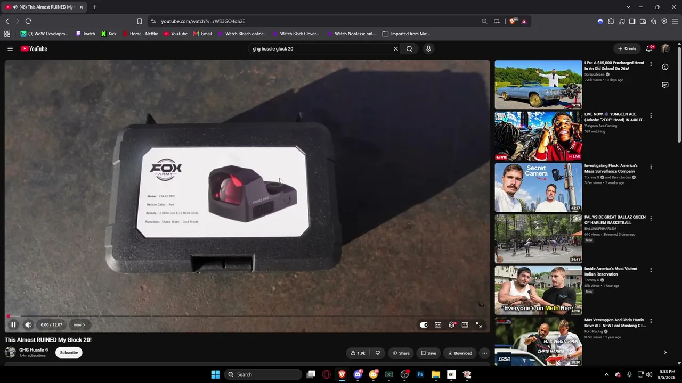Open the YouTube guide hamburger menu

pyautogui.click(x=10, y=48)
